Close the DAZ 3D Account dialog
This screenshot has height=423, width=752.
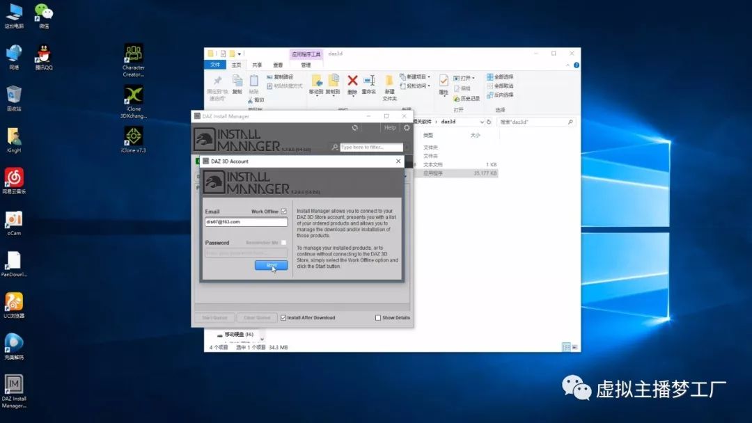(398, 161)
